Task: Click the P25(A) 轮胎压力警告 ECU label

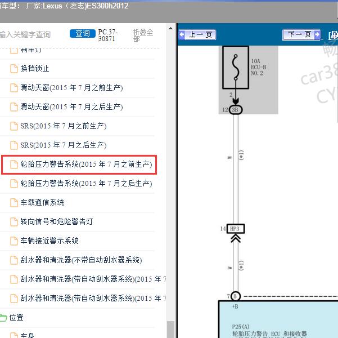Action: [269, 331]
